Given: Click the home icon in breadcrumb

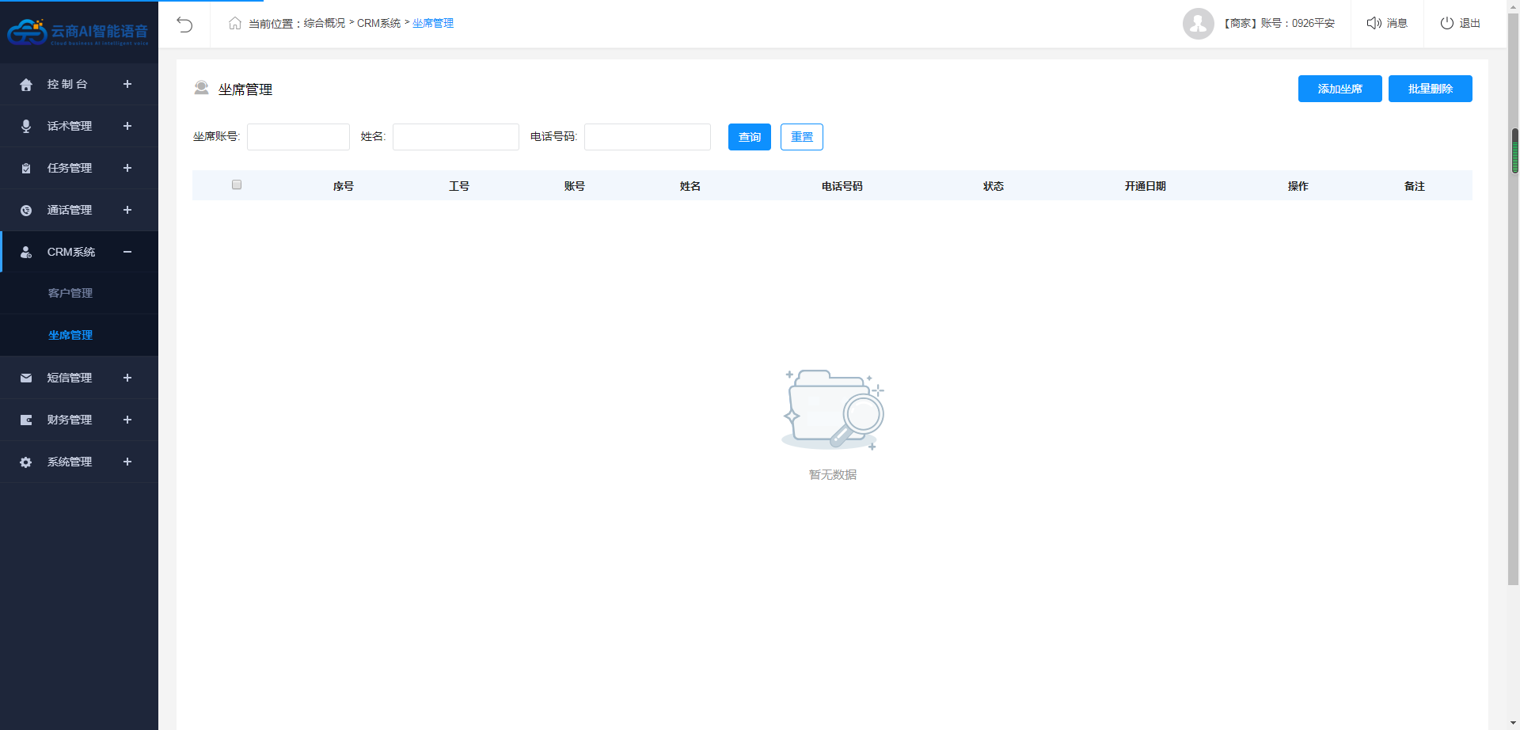Looking at the screenshot, I should click(235, 23).
